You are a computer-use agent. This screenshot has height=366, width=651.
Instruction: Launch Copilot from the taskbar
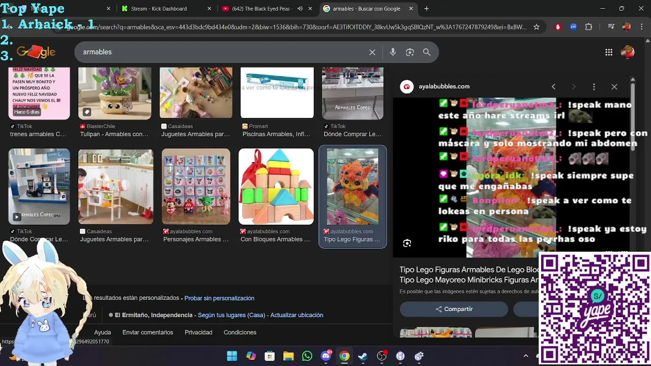tap(251, 356)
